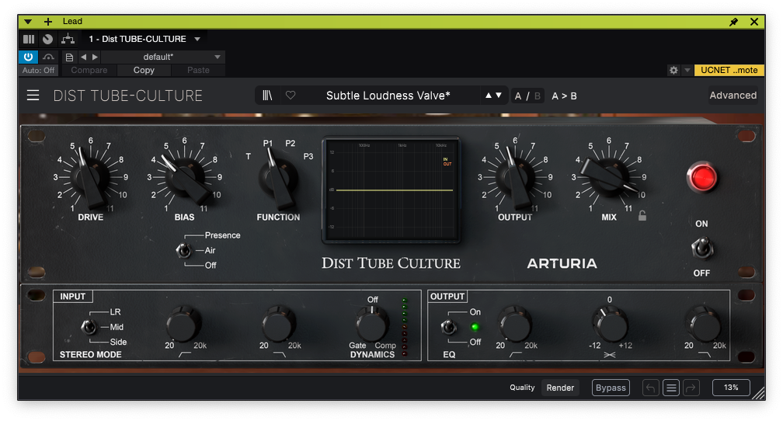Open the hamburger main menu
This screenshot has width=783, height=421.
[x=33, y=96]
